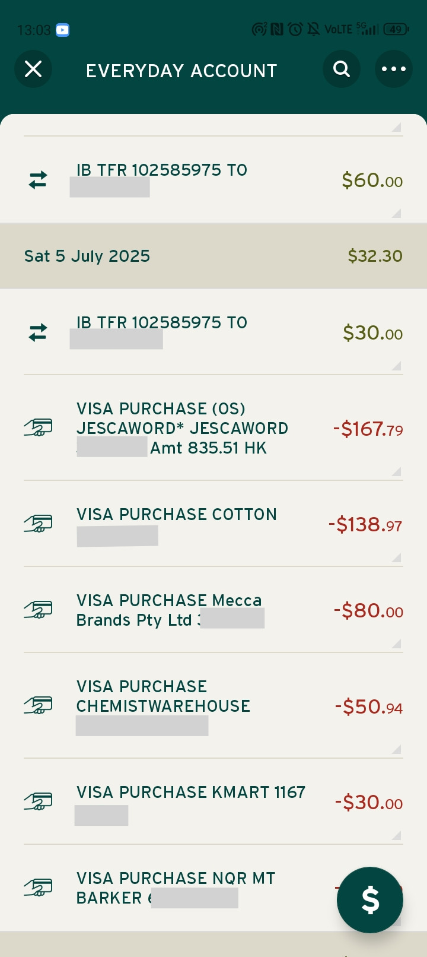Expand the Cotton purchase corner triangle
This screenshot has width=427, height=957.
click(x=397, y=557)
